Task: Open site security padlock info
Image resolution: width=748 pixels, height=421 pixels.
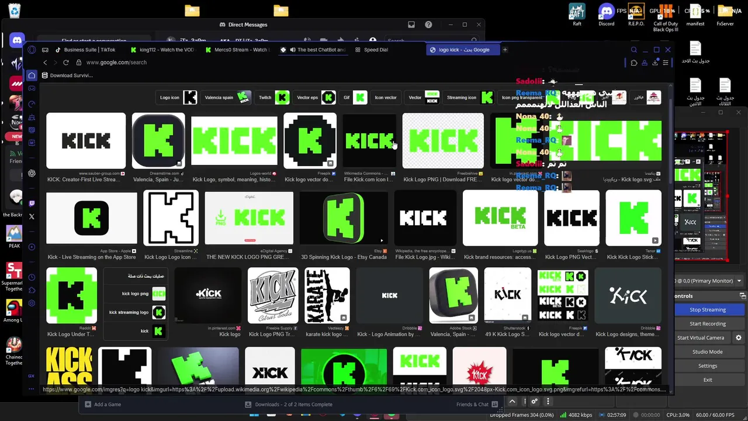Action: coord(79,63)
